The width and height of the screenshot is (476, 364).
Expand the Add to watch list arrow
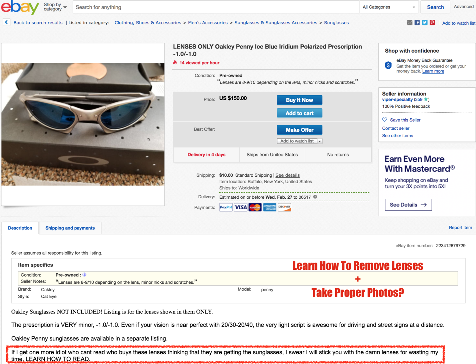(320, 141)
